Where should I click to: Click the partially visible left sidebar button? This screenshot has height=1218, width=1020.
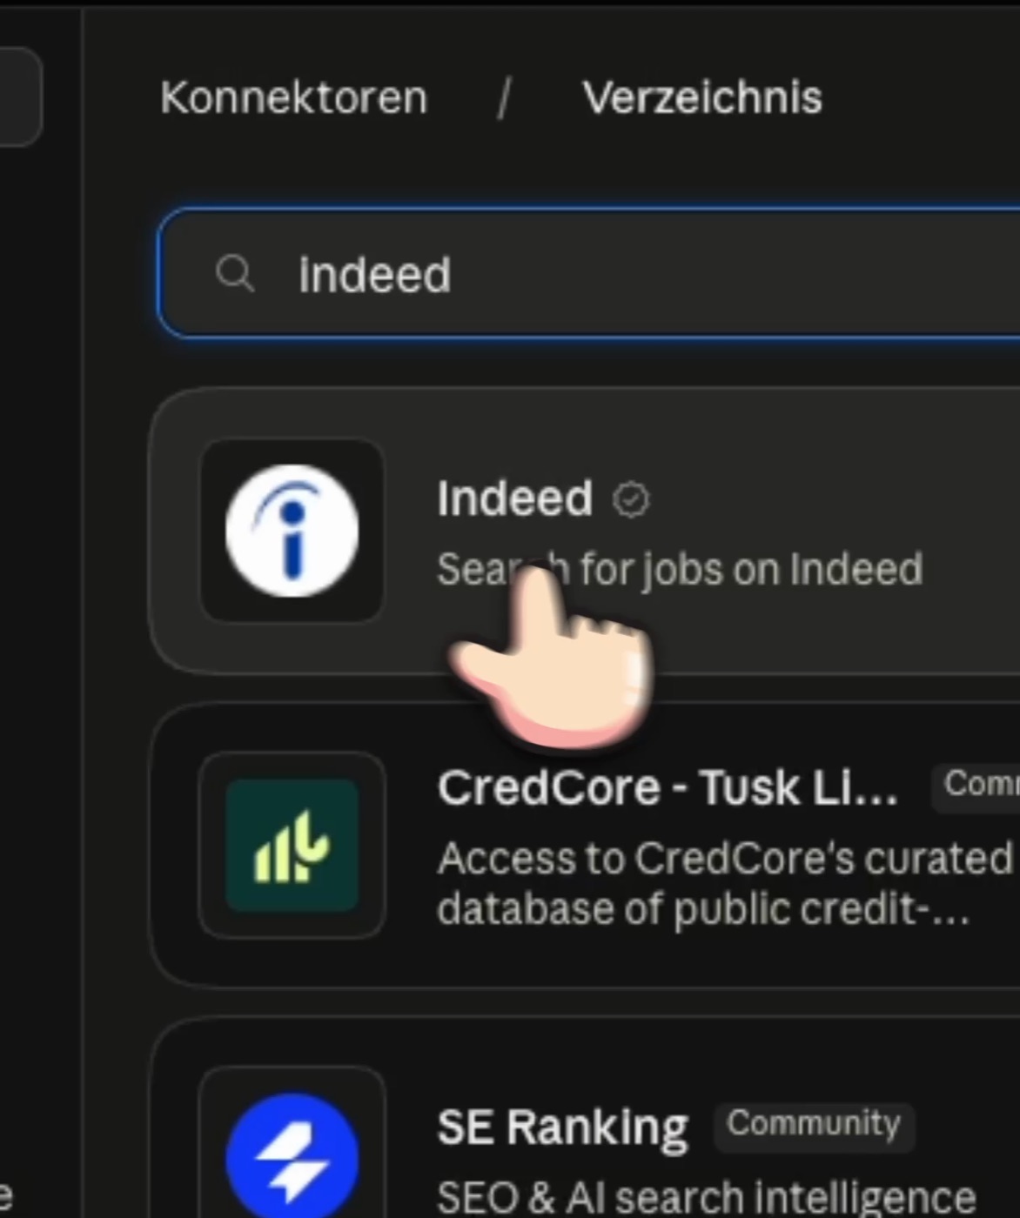click(x=19, y=96)
